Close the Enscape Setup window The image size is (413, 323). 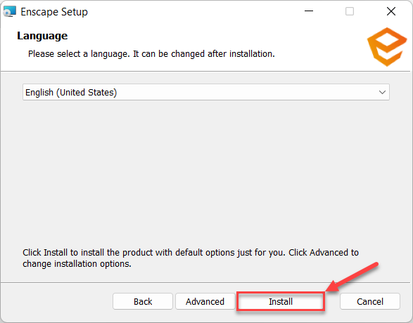[x=391, y=11]
